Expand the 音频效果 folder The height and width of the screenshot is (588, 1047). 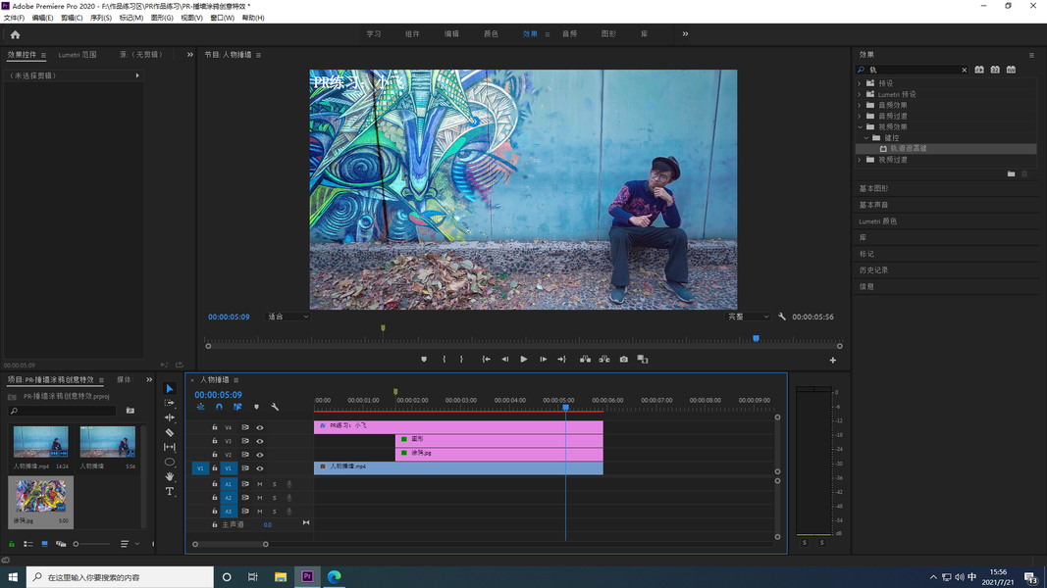tap(860, 105)
